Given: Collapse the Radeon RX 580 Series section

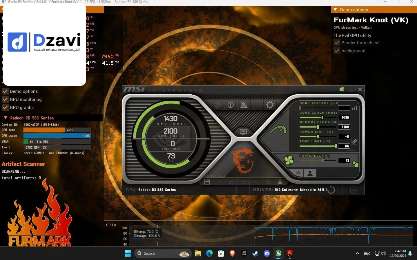Looking at the screenshot, I should (x=5, y=118).
